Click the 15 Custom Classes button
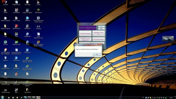176x99 pixels. point(85,34)
